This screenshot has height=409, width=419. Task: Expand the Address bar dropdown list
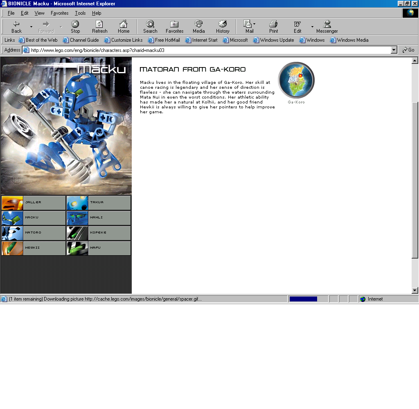pos(394,50)
